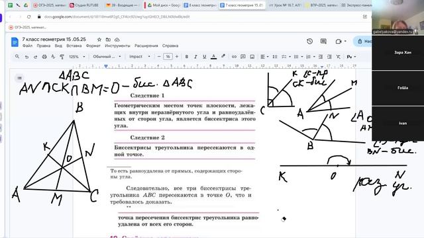Switch to the 8 класс геометрия tab
This screenshot has width=424, height=238.
pyautogui.click(x=199, y=5)
